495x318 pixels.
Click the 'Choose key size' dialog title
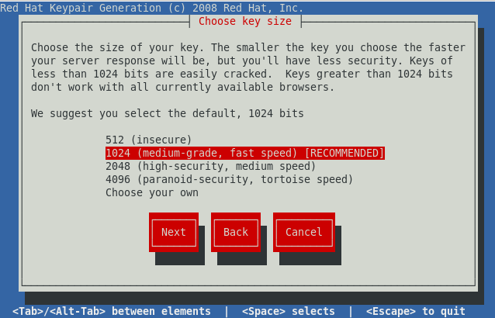245,21
